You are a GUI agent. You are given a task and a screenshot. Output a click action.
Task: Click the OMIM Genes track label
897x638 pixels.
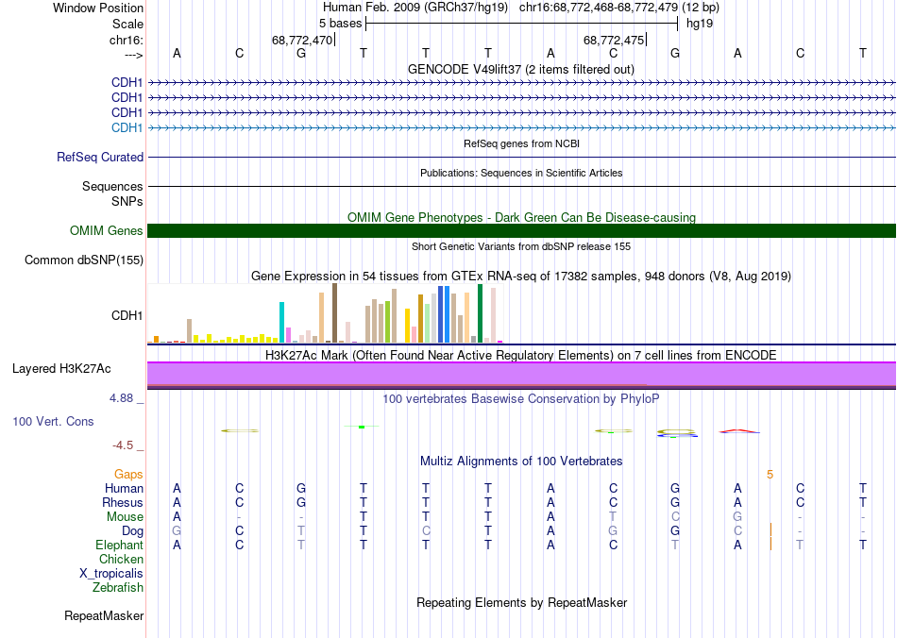click(x=107, y=231)
